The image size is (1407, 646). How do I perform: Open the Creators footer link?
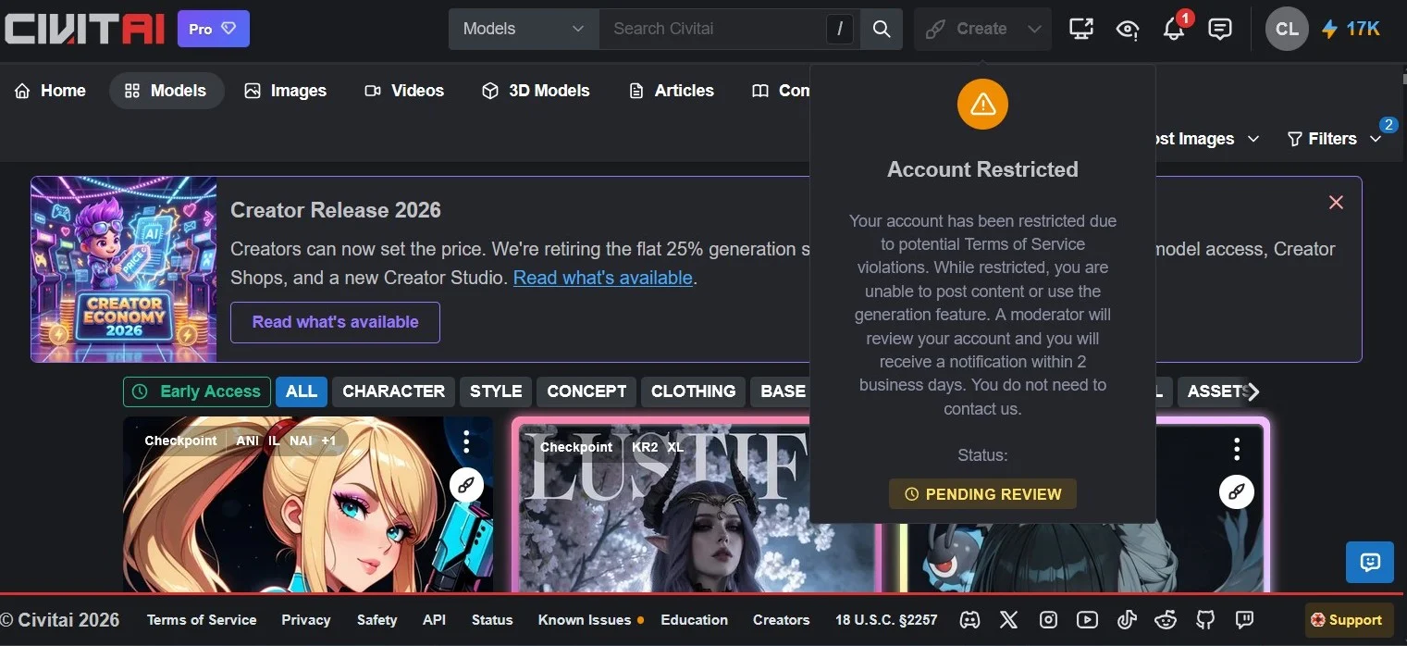click(x=781, y=620)
